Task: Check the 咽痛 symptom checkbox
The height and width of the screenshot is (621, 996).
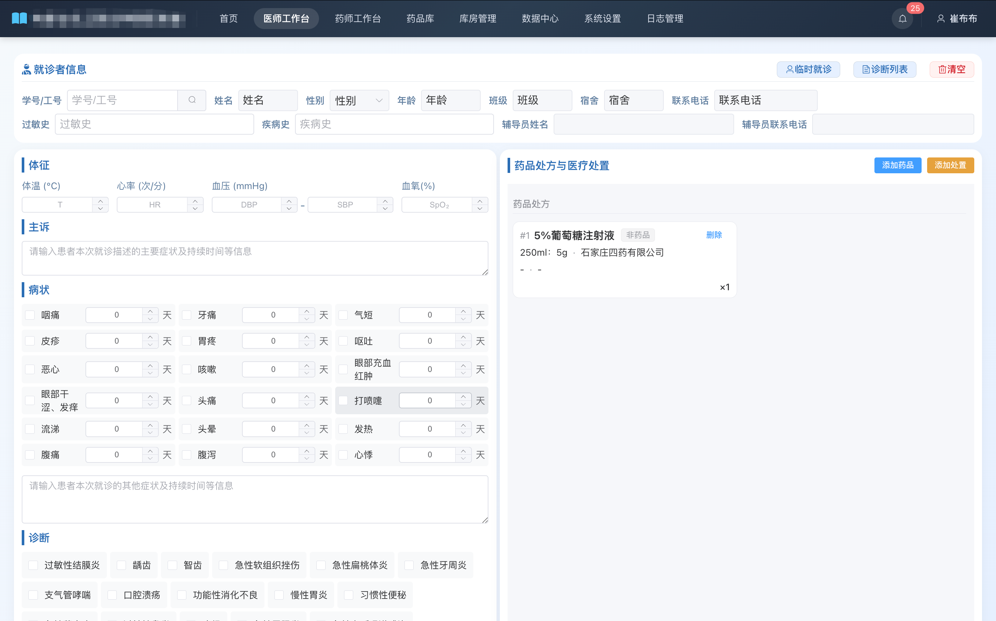Action: [30, 315]
